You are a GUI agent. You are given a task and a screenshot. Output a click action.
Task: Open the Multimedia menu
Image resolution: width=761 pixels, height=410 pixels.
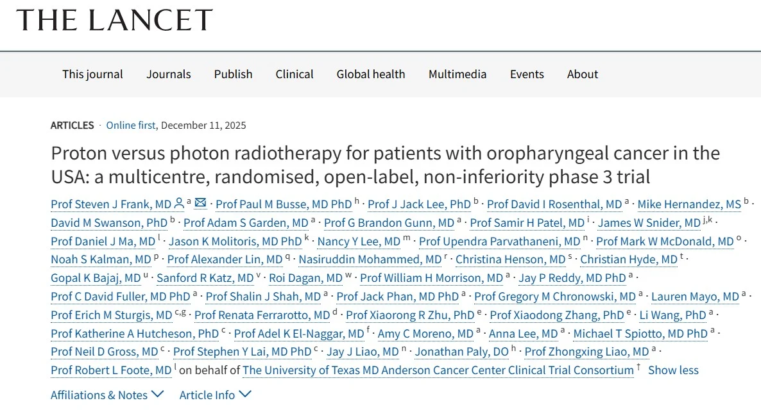point(457,74)
